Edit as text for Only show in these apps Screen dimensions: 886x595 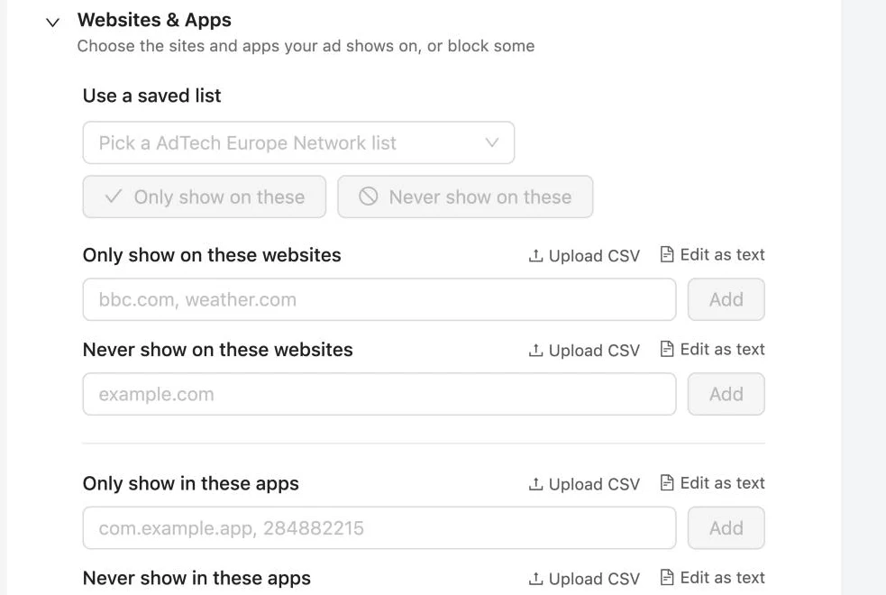coord(712,483)
